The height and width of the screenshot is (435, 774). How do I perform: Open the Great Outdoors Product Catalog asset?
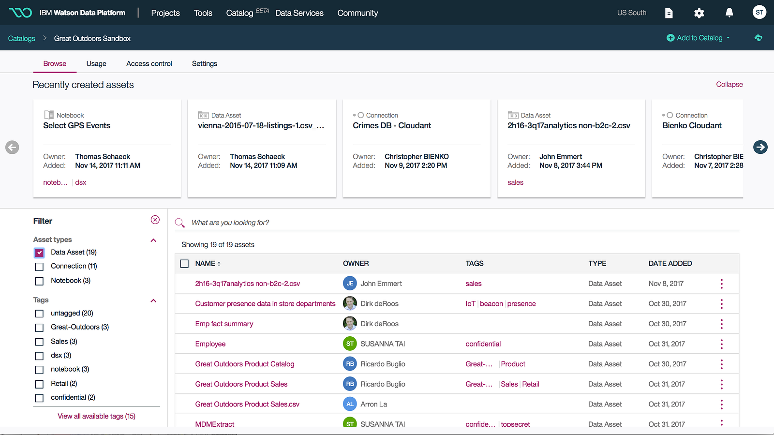coord(245,364)
